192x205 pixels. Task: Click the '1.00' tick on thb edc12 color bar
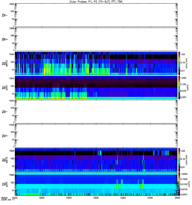click(183, 54)
